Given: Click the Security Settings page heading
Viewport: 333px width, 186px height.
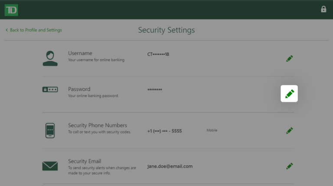Looking at the screenshot, I should point(166,30).
